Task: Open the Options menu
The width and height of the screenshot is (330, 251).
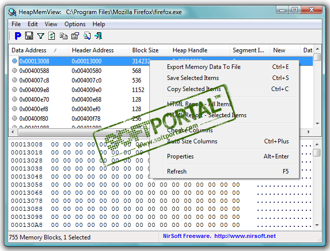Action: pyautogui.click(x=75, y=24)
